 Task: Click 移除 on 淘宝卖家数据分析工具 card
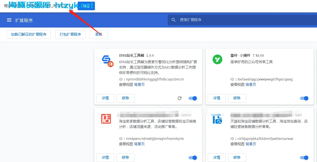126,158
